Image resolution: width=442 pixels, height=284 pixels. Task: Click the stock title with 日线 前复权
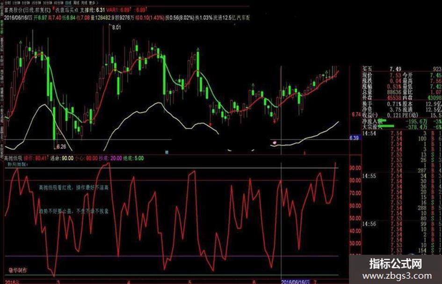[x=27, y=10]
